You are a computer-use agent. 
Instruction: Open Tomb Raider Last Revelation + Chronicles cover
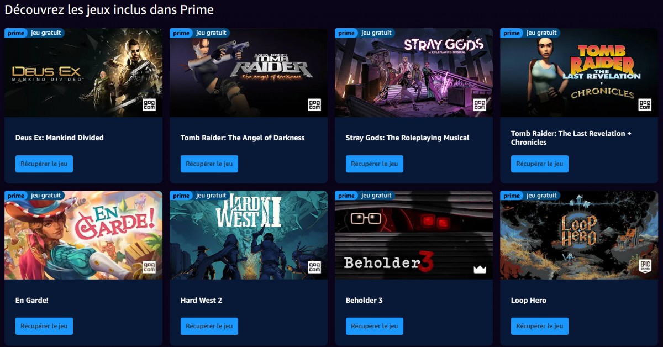pyautogui.click(x=579, y=73)
